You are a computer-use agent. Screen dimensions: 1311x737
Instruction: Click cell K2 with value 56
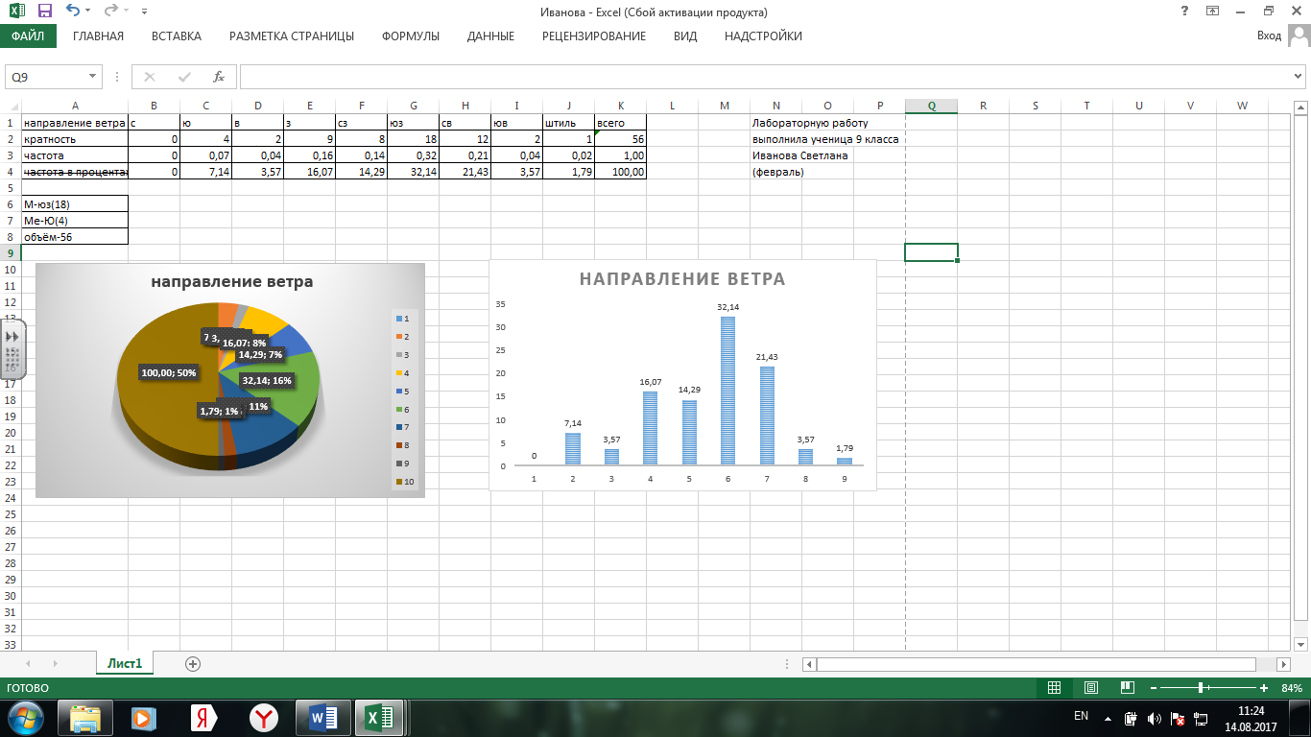[x=620, y=139]
